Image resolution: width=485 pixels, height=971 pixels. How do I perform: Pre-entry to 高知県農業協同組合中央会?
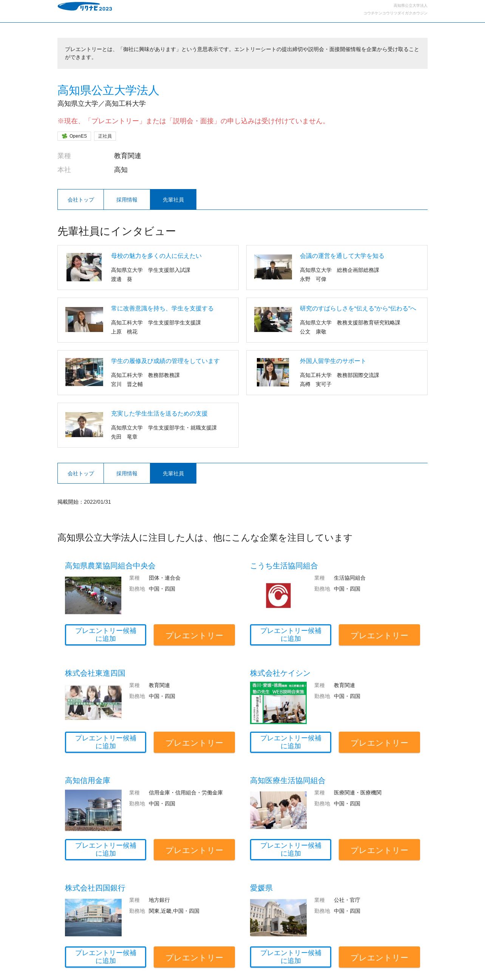click(x=194, y=635)
